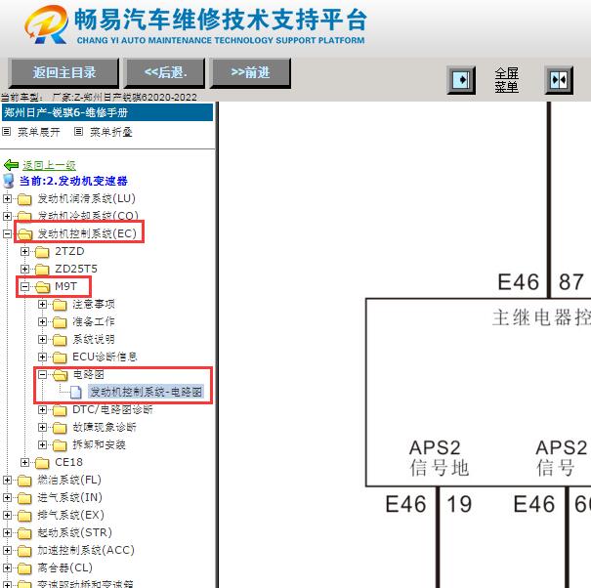
Task: Click the 主继电器 label in the wiring diagram
Action: pyautogui.click(x=541, y=317)
